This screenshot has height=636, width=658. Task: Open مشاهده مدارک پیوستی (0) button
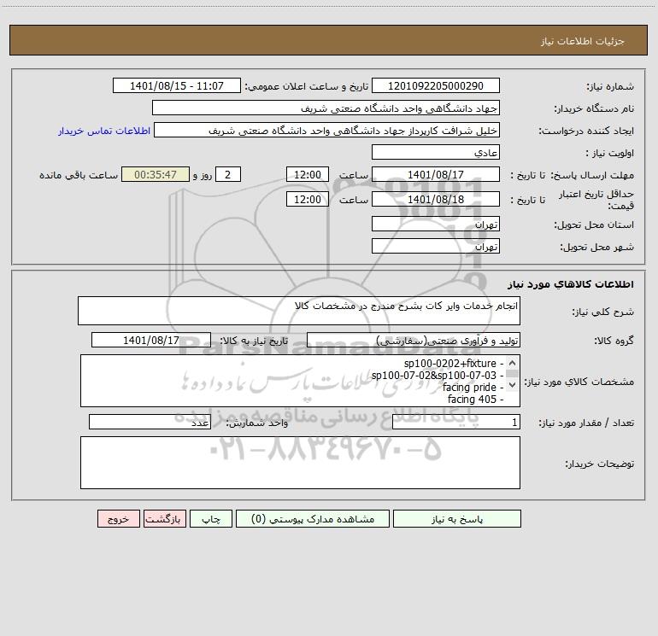point(313,518)
